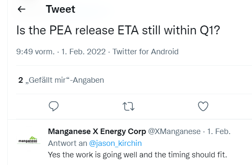This screenshot has height=165, width=252.
Task: Click the bold '2' likes count
Action: [x=21, y=80]
